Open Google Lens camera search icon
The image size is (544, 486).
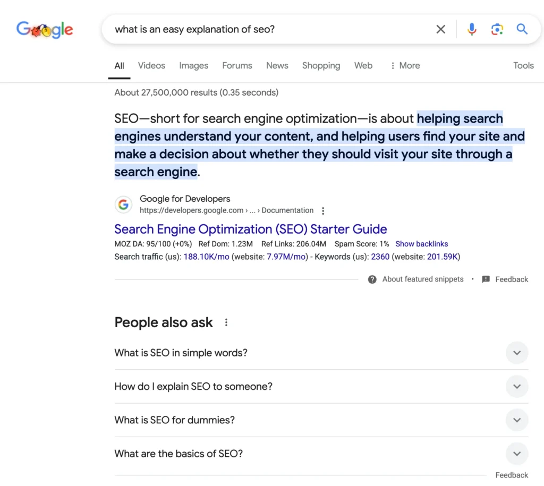point(497,29)
